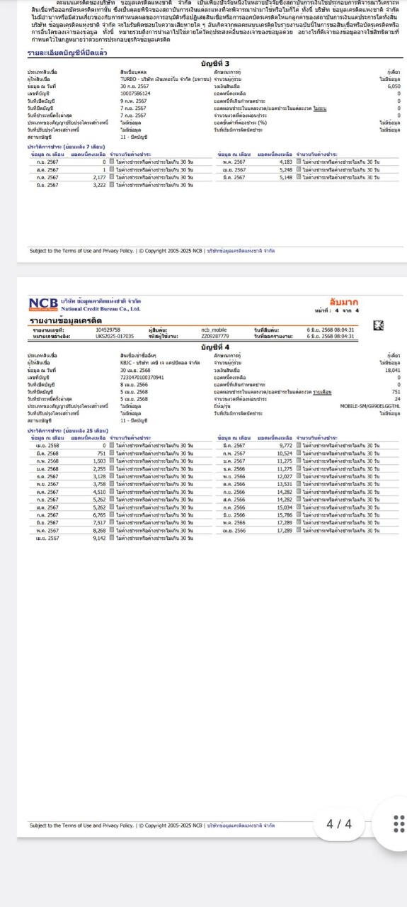Viewport: 407px width, 907px height.
Task: Select the red ลับมาก label
Action: coord(344,303)
